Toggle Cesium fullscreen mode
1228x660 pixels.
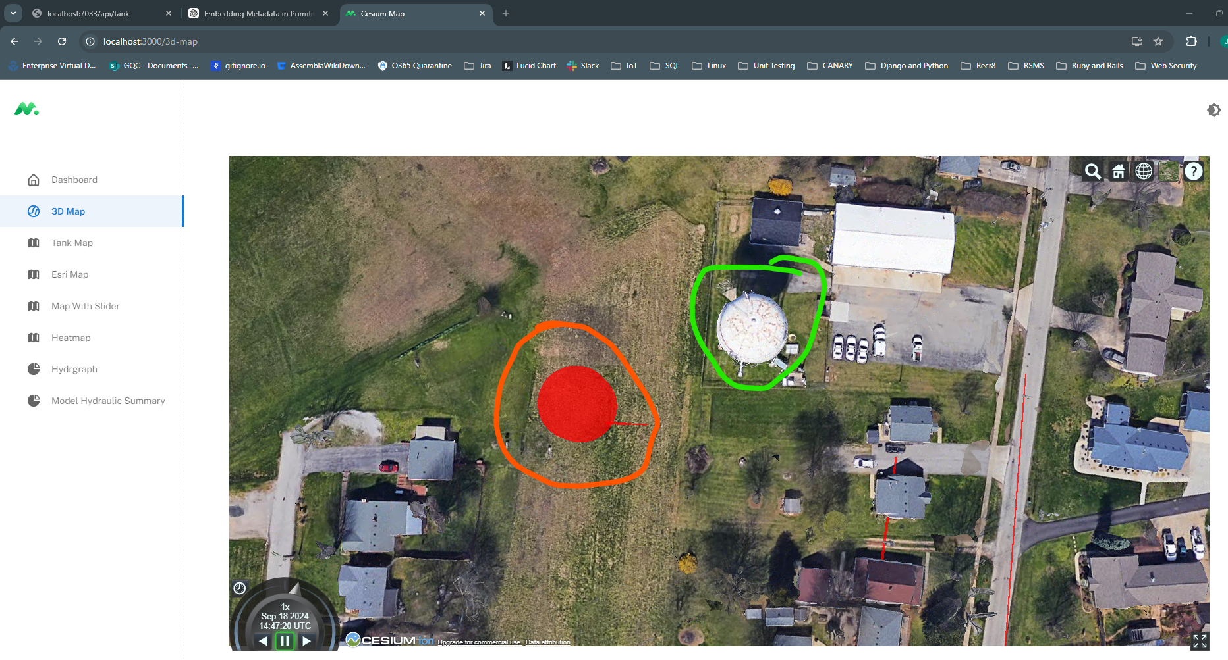point(1200,641)
